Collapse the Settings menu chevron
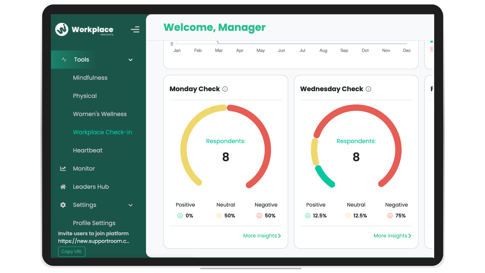This screenshot has height=273, width=485. 131,205
